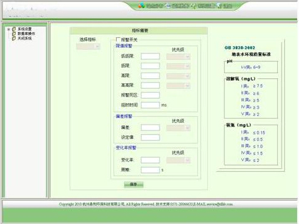The image size is (299, 224).
Task: Open the priority dropdown for 高高限
Action: tap(178, 86)
